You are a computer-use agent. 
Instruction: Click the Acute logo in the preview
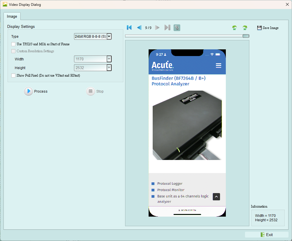(x=163, y=66)
